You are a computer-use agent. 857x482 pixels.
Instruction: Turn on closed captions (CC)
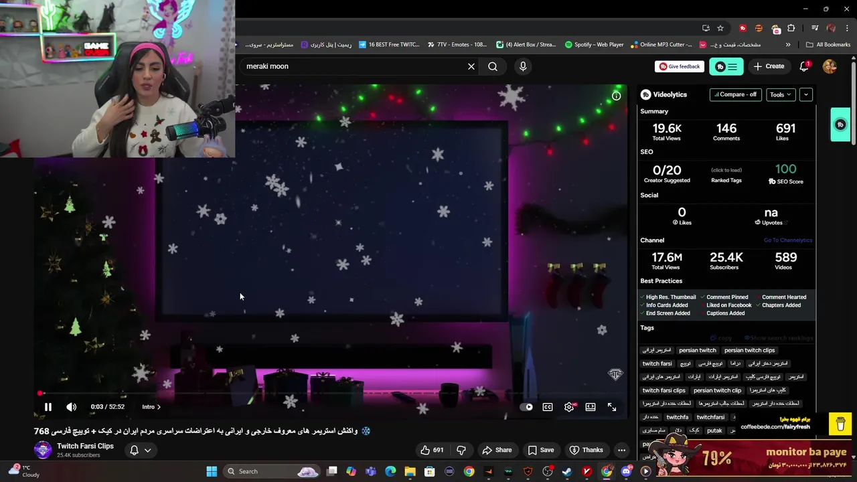point(548,407)
